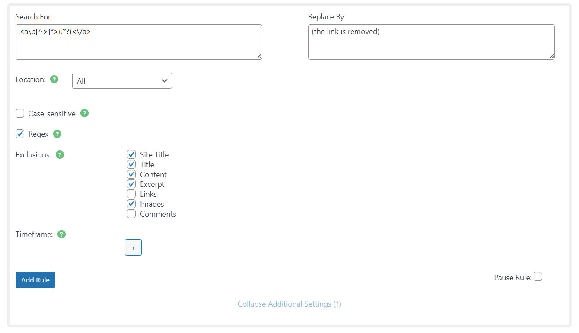Collapse Additional Settings link

pos(289,304)
